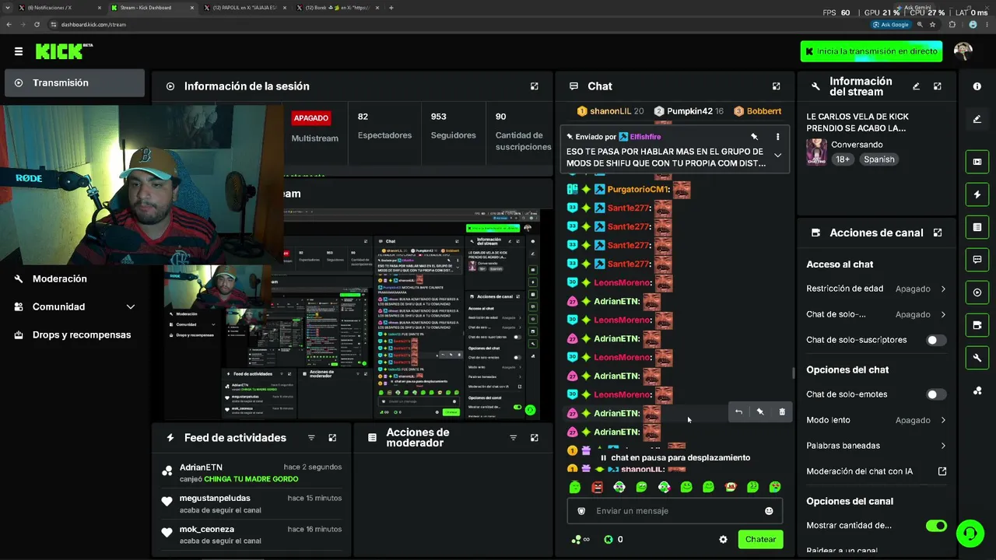The image size is (996, 560).
Task: Open filter options in Acciones de moderador
Action: point(513,438)
